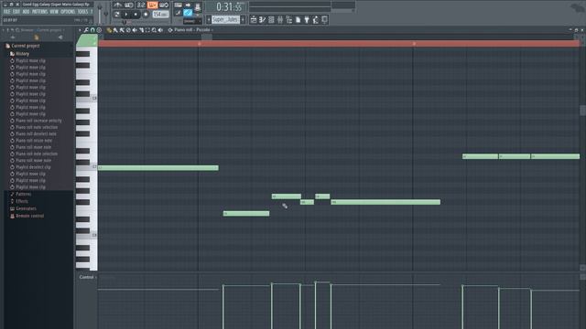Open the plugin picker plug icon
This screenshot has width=586, height=329.
coord(307,19)
